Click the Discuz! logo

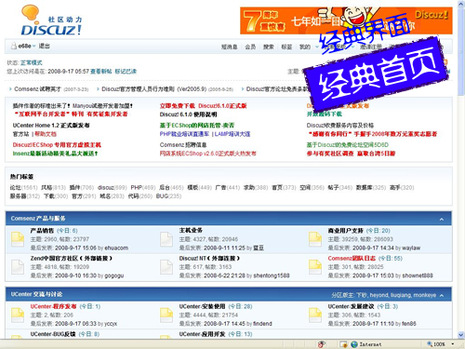[x=51, y=20]
